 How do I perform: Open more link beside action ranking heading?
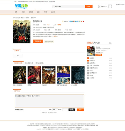click(x=110, y=43)
